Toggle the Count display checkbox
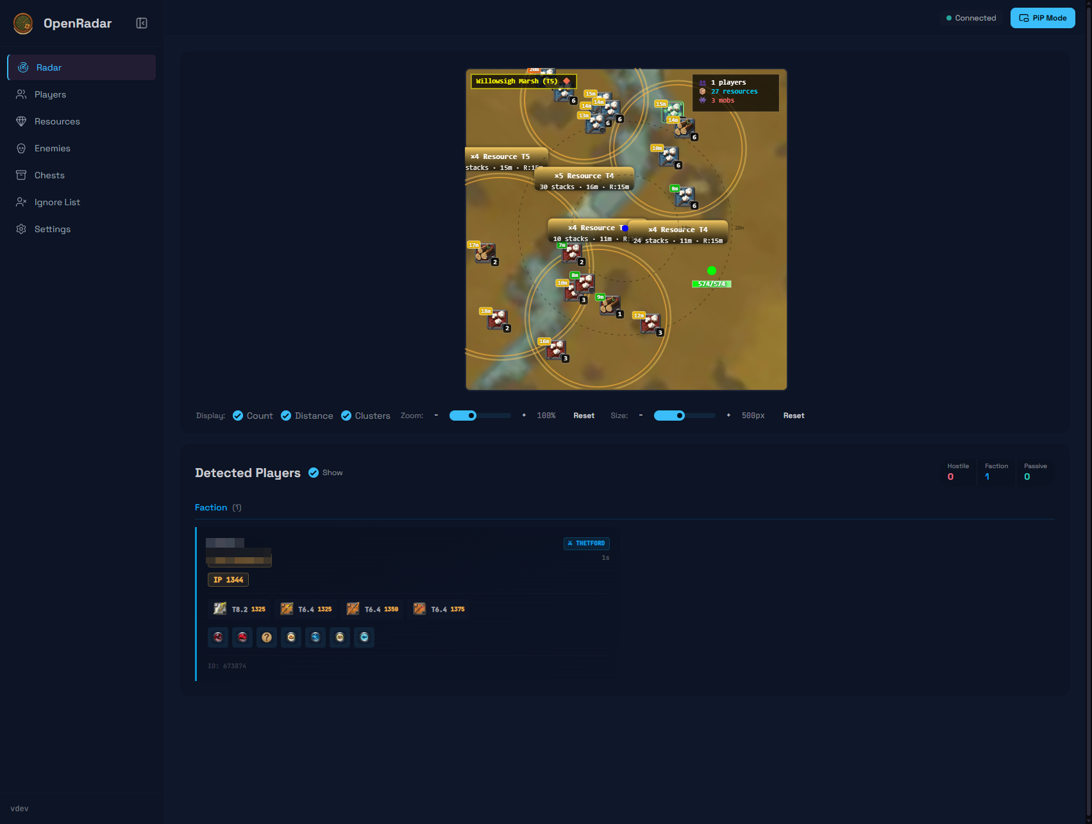The width and height of the screenshot is (1092, 824). [238, 416]
